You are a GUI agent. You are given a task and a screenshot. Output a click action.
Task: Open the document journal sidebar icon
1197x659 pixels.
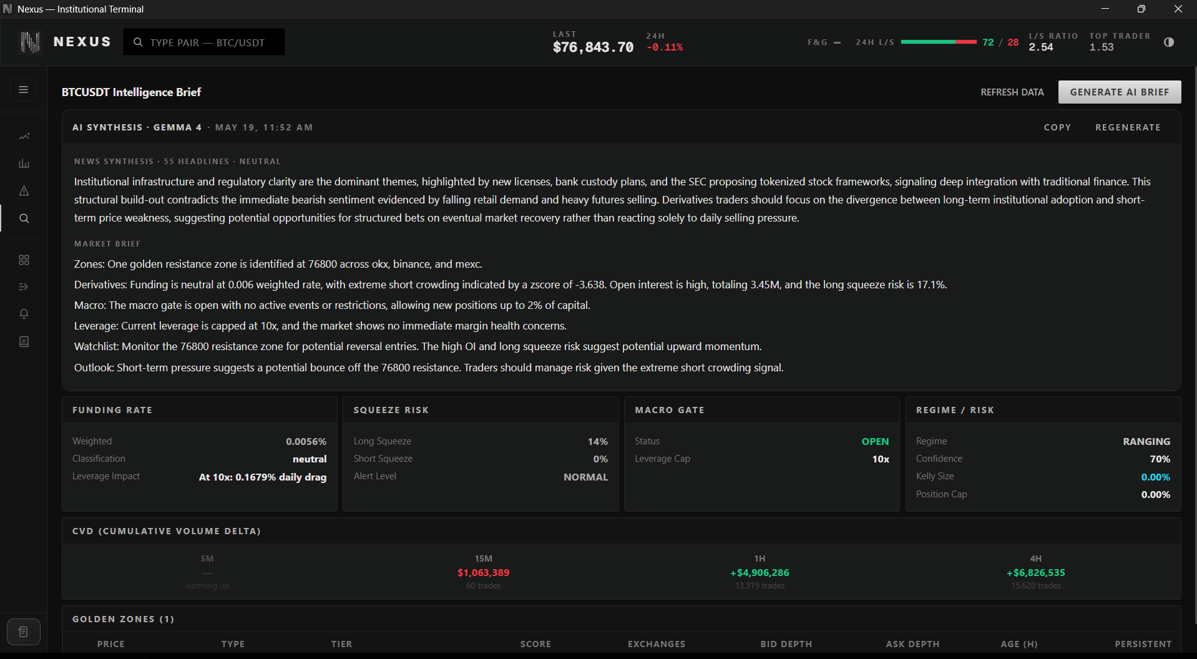click(x=24, y=342)
